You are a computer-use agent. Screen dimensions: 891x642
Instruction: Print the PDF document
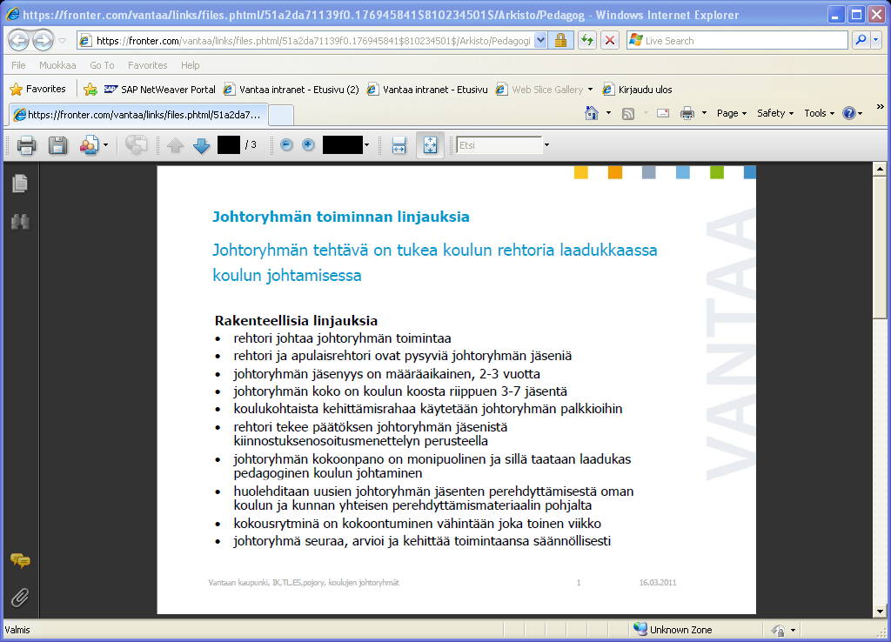(x=26, y=145)
